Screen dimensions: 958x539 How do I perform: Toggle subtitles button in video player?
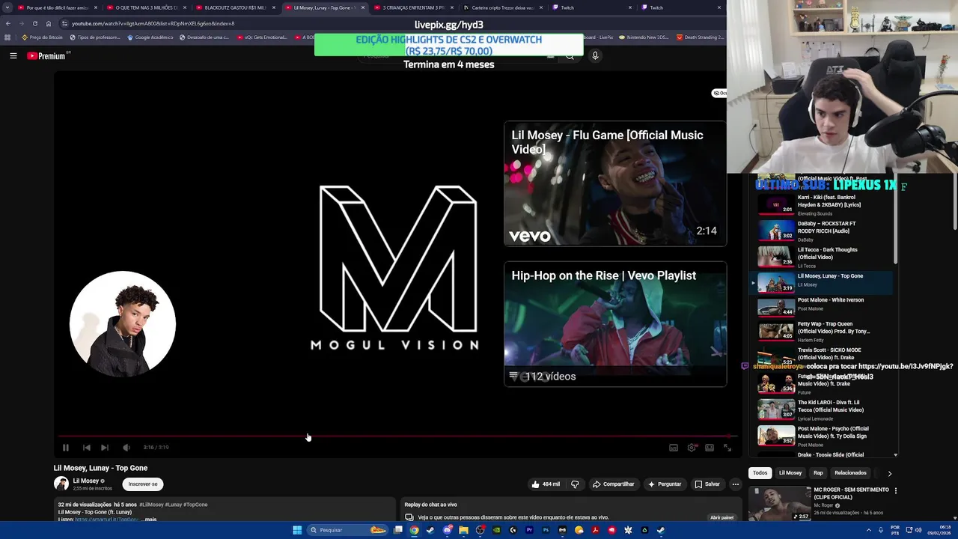pyautogui.click(x=674, y=448)
